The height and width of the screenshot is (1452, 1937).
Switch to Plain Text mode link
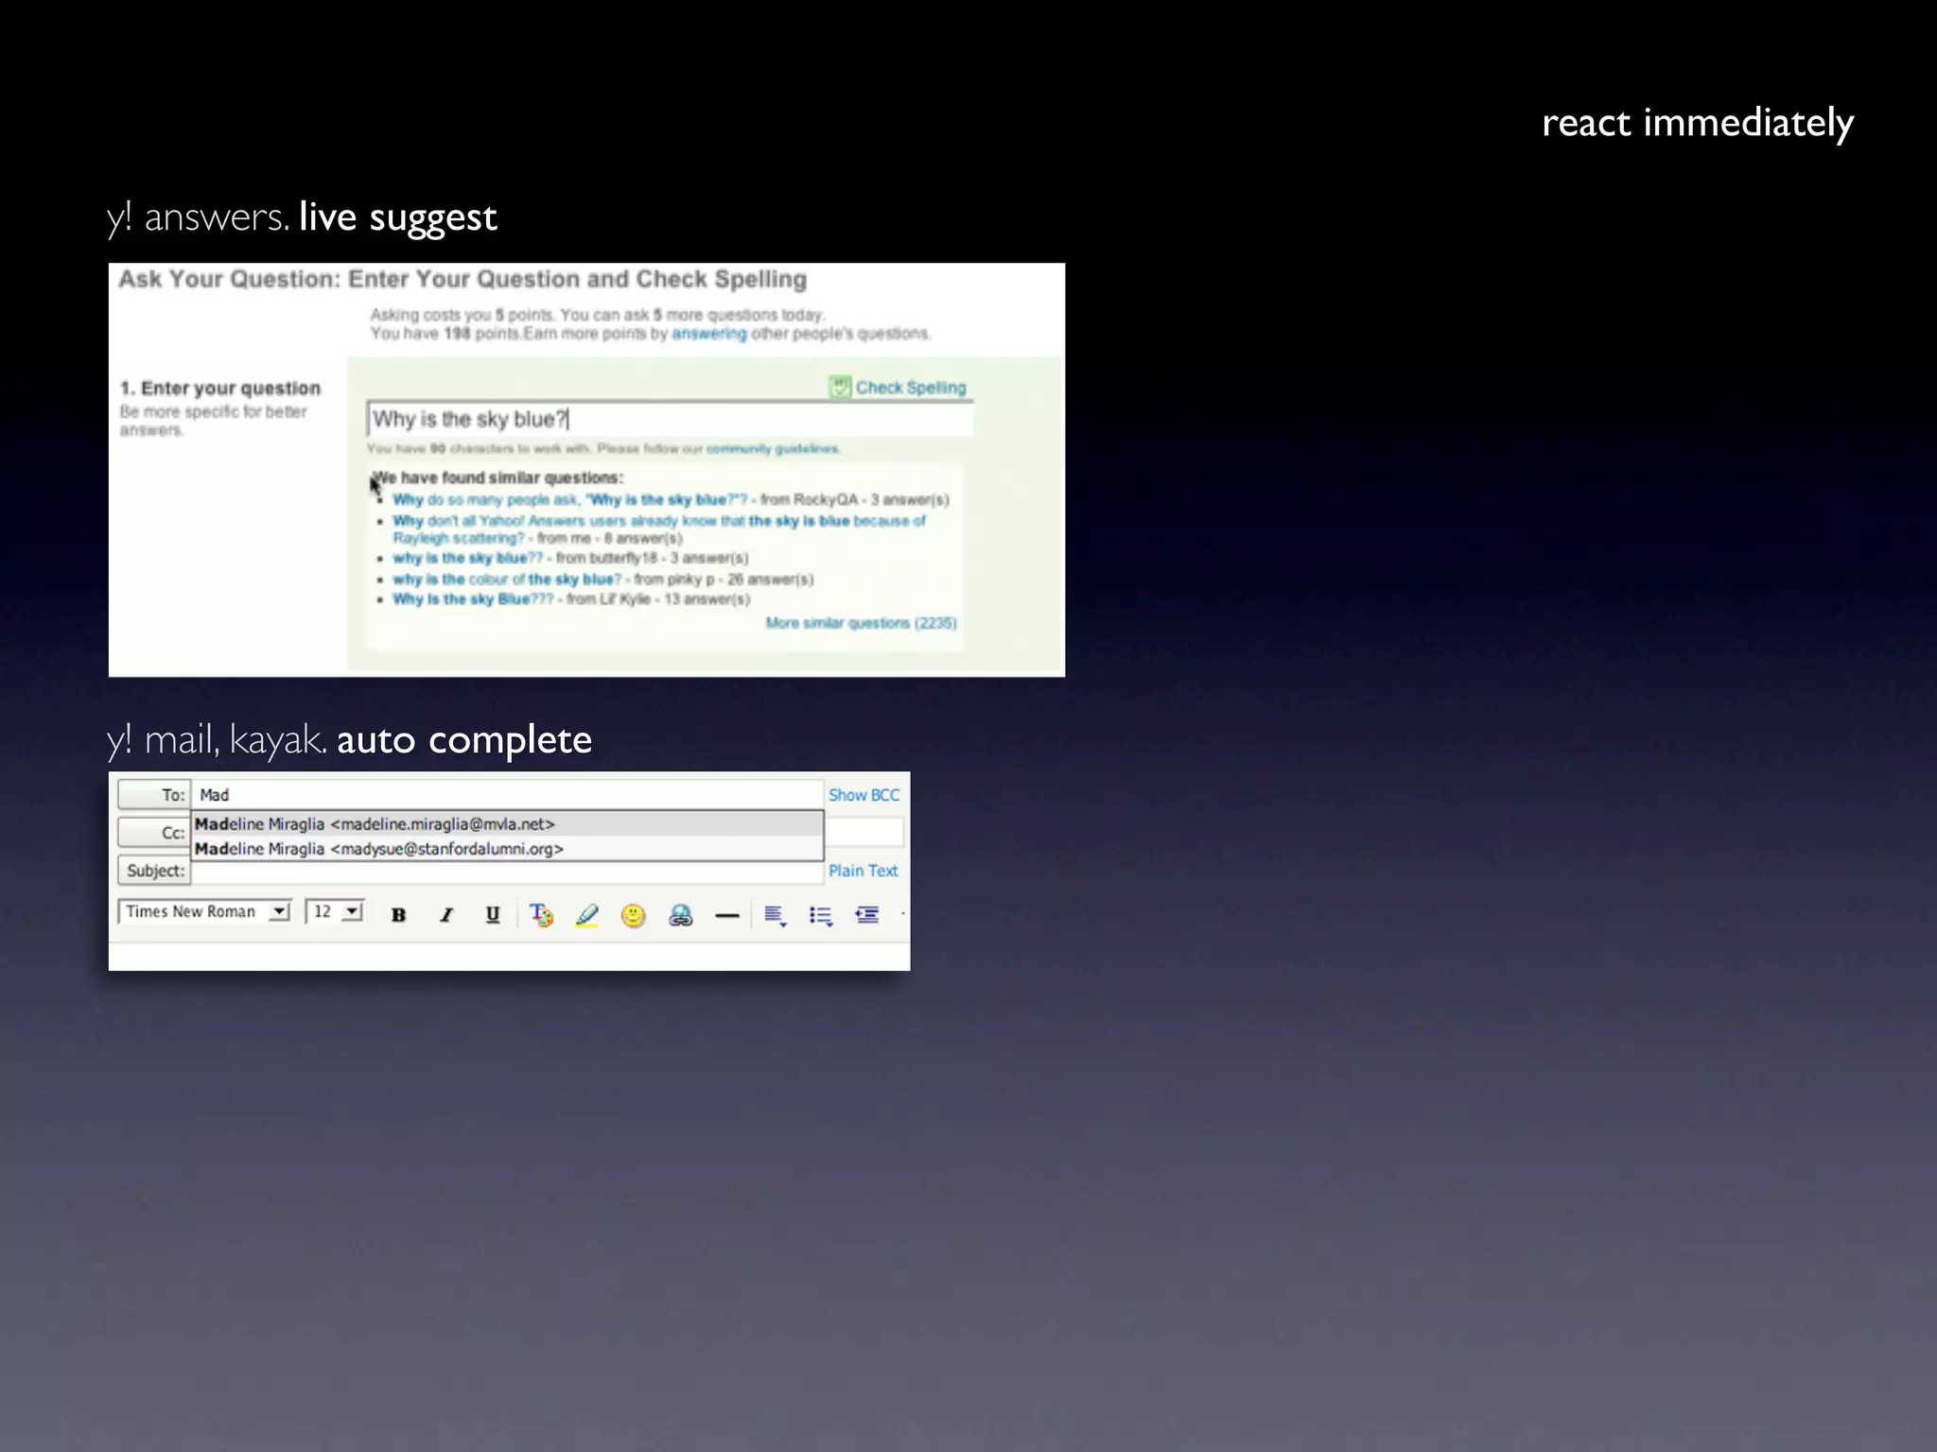pos(863,871)
